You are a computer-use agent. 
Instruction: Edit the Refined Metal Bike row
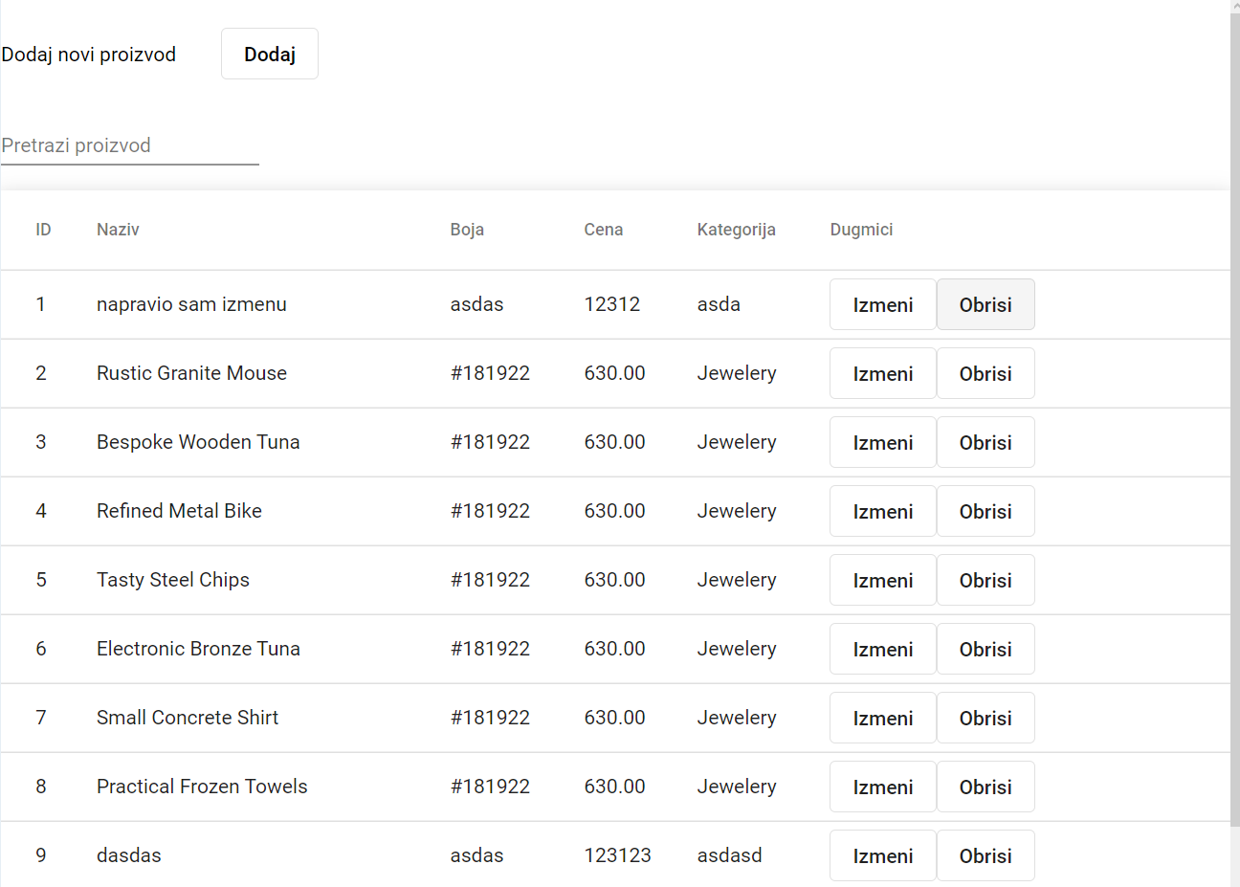pyautogui.click(x=882, y=511)
